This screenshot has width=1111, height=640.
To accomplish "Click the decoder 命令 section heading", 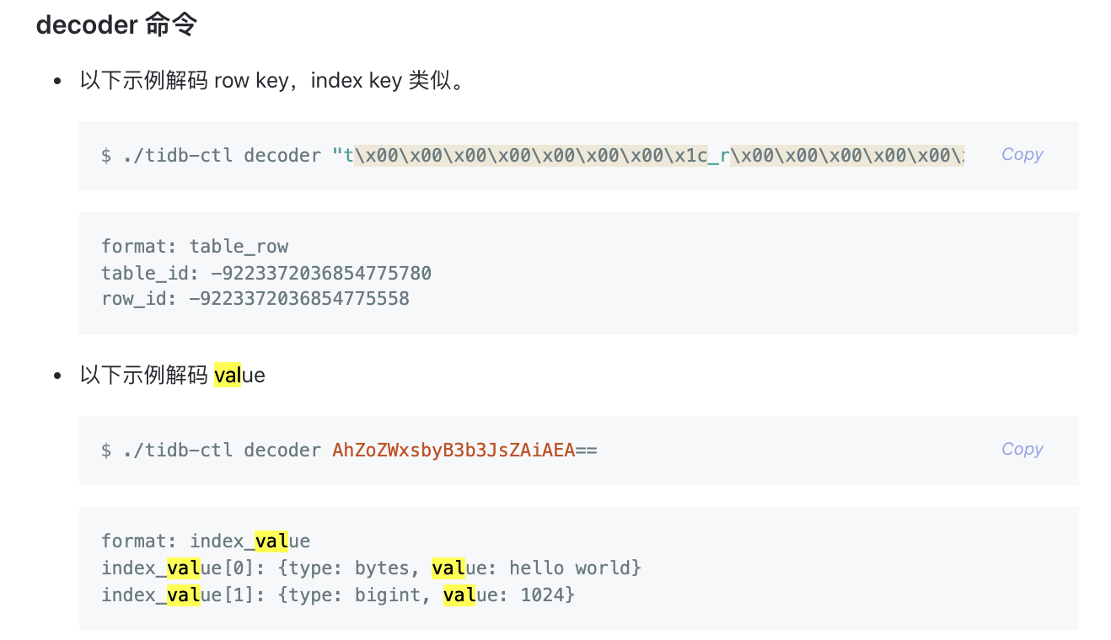I will (x=115, y=24).
